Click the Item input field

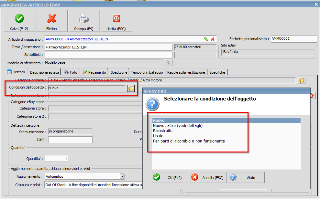[x=71, y=140]
